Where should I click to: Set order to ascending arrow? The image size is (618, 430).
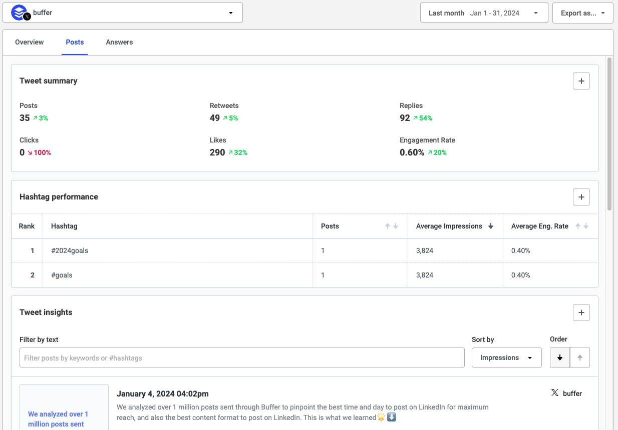(580, 357)
